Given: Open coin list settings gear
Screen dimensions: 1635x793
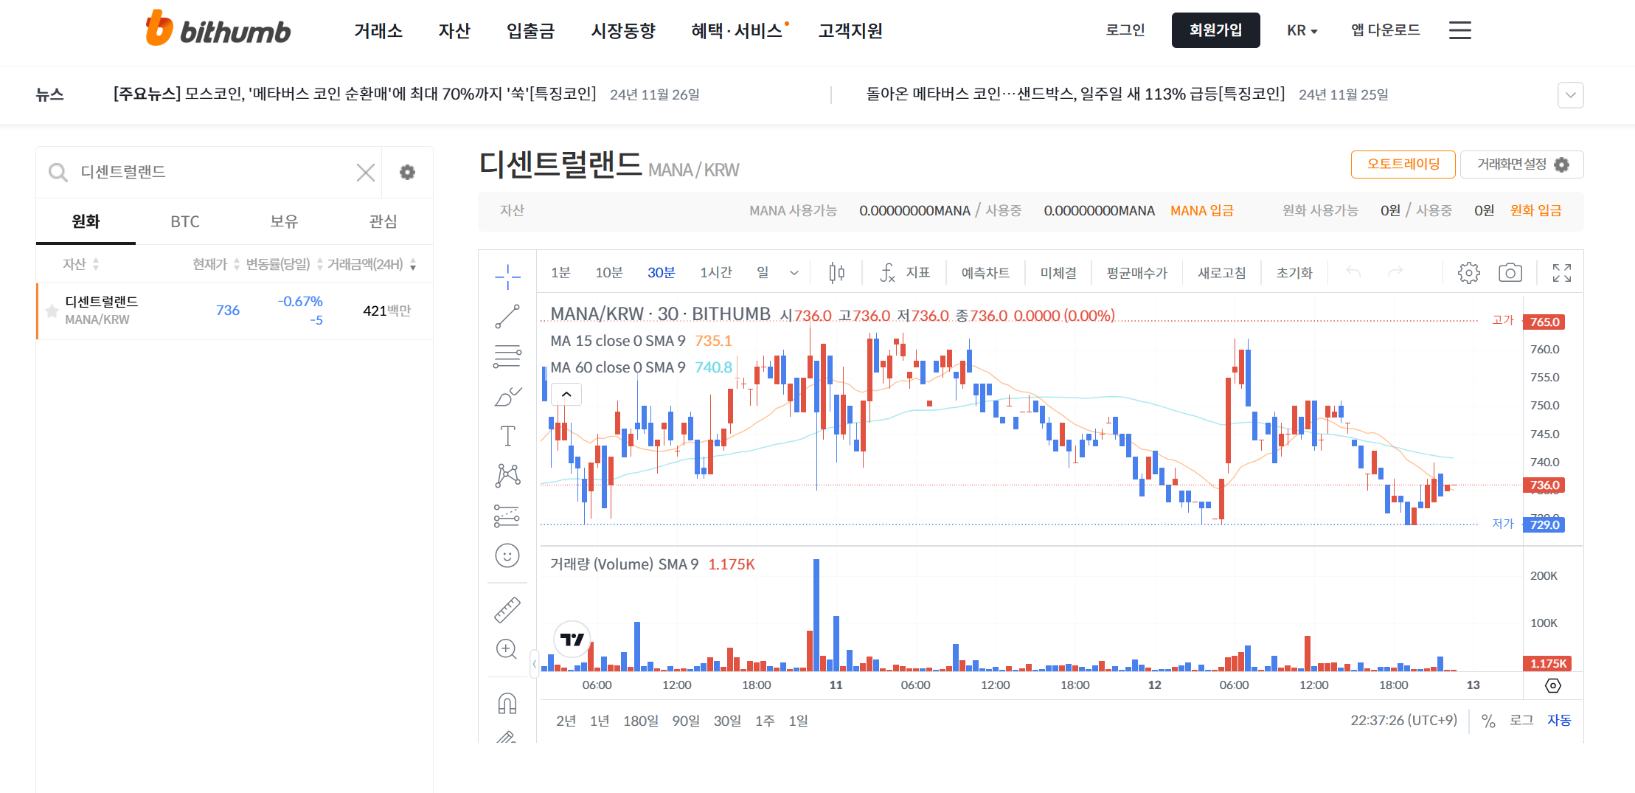Looking at the screenshot, I should (x=407, y=172).
